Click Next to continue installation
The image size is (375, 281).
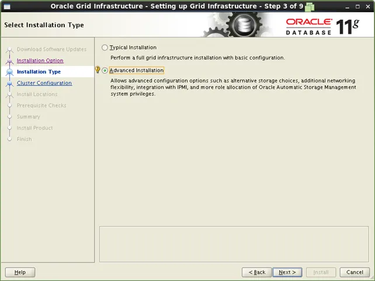(287, 272)
